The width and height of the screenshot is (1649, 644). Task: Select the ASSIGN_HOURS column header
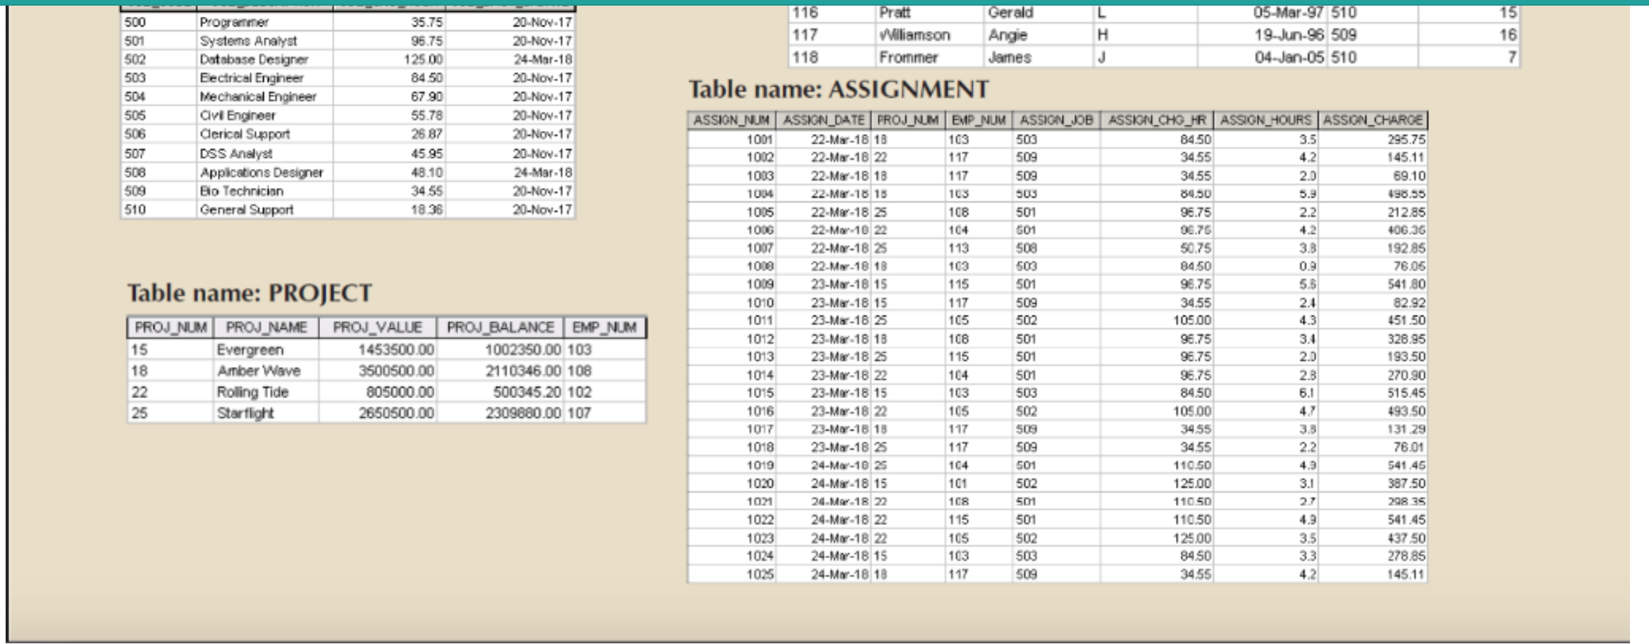click(1266, 120)
